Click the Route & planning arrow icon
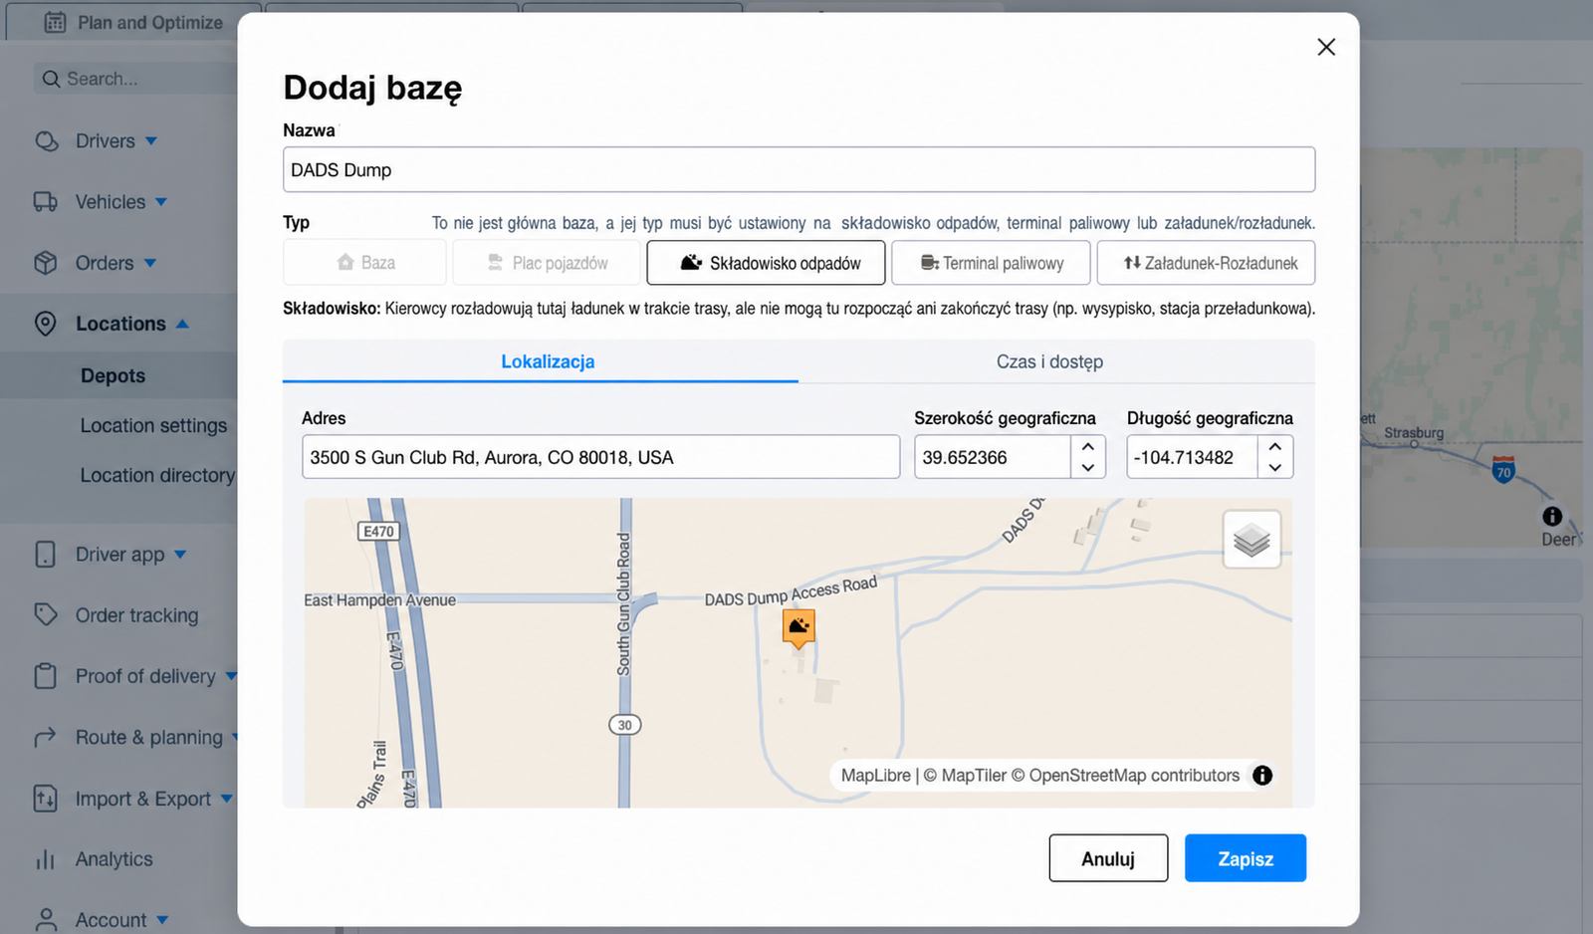Viewport: 1593px width, 934px height. [46, 738]
